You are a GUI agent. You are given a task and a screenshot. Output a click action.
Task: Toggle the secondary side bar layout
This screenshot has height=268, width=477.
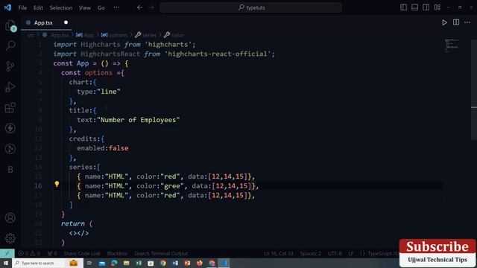(x=426, y=7)
